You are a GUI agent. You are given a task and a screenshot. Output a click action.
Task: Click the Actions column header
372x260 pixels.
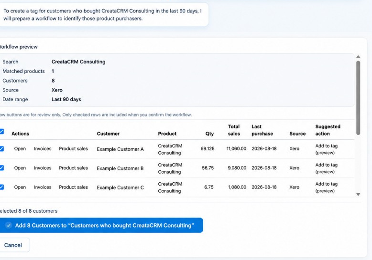(20, 134)
